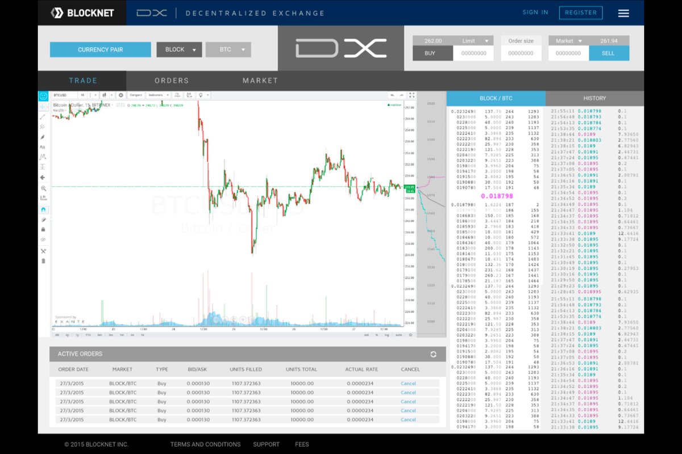Click the ACTUAL RATE column header

click(362, 369)
